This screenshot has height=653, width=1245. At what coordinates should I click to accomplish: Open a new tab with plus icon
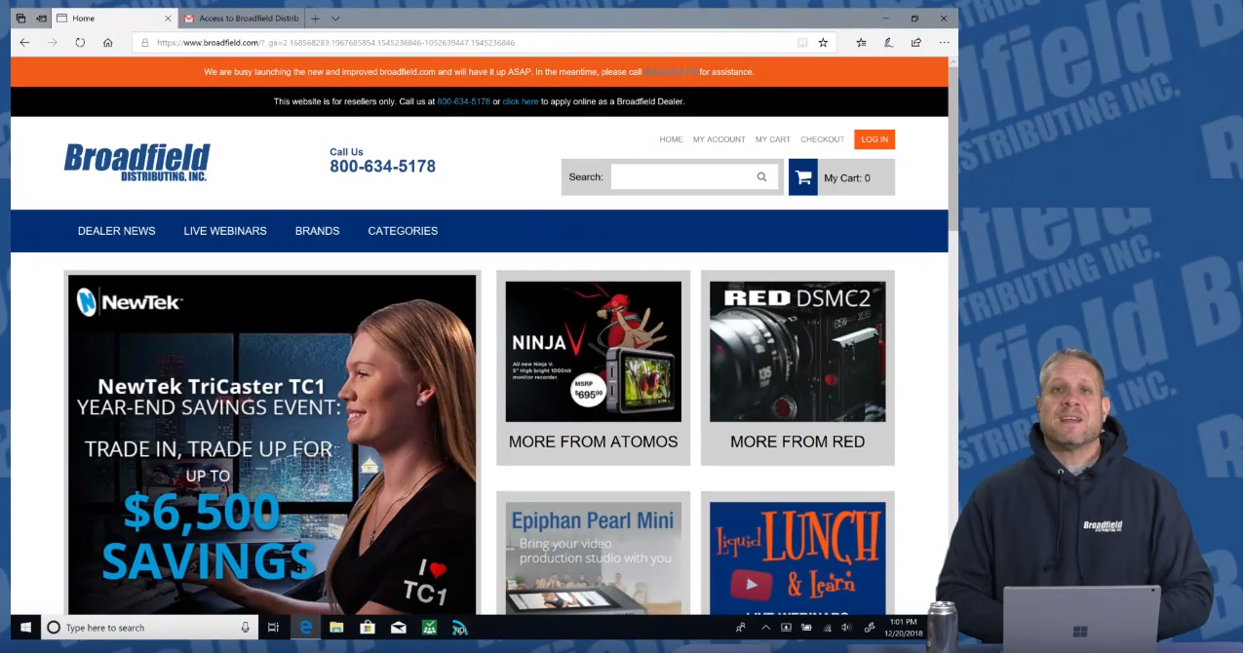[316, 19]
